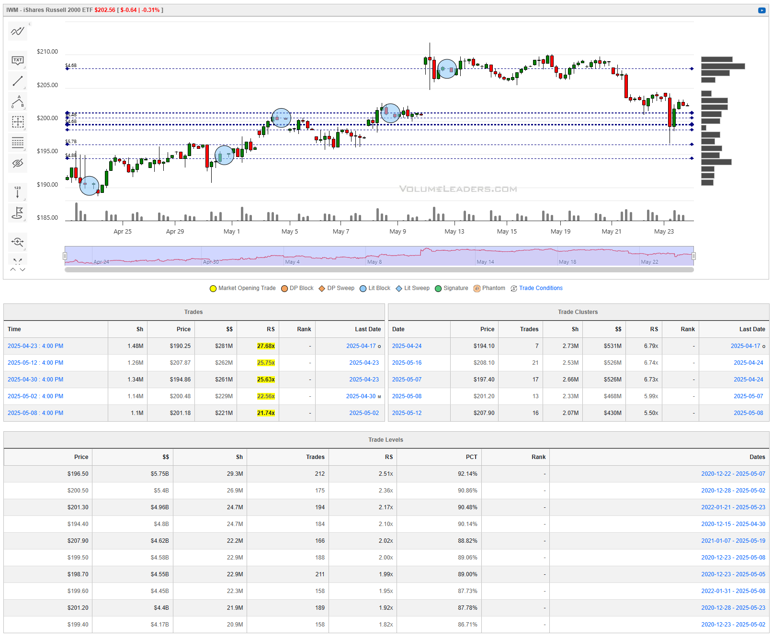Select the flag marker tool
Screen dimensions: 772x638
pyautogui.click(x=18, y=213)
